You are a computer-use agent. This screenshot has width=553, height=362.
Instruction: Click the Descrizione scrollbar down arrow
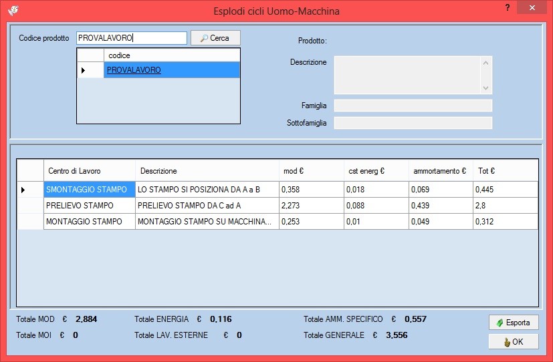(486, 88)
